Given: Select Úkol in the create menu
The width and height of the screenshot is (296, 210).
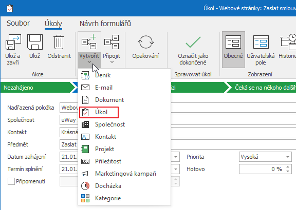Looking at the screenshot, I should 124,112.
